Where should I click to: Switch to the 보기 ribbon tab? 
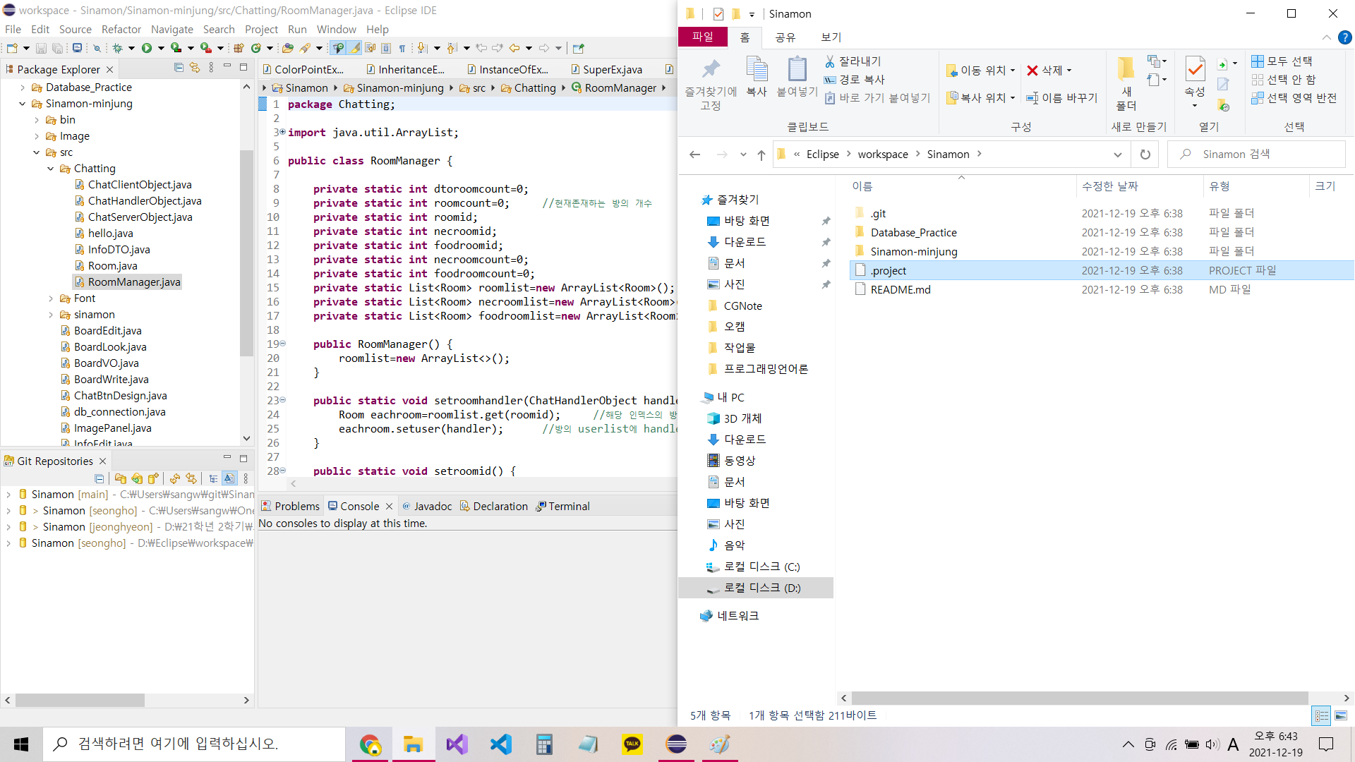(x=831, y=37)
